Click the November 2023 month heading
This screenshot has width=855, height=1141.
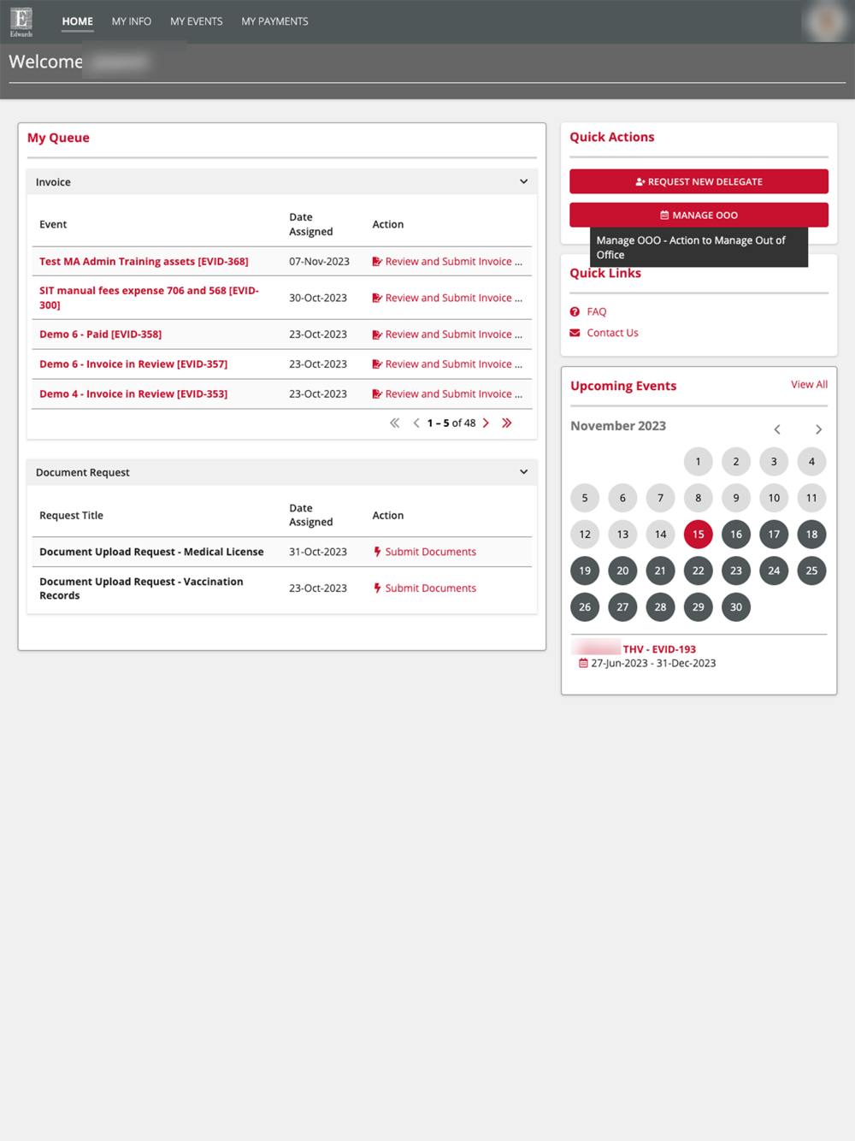coord(618,426)
